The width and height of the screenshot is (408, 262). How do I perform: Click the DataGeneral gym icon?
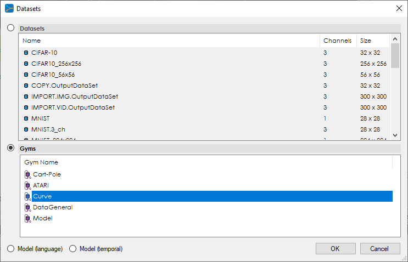[28, 207]
